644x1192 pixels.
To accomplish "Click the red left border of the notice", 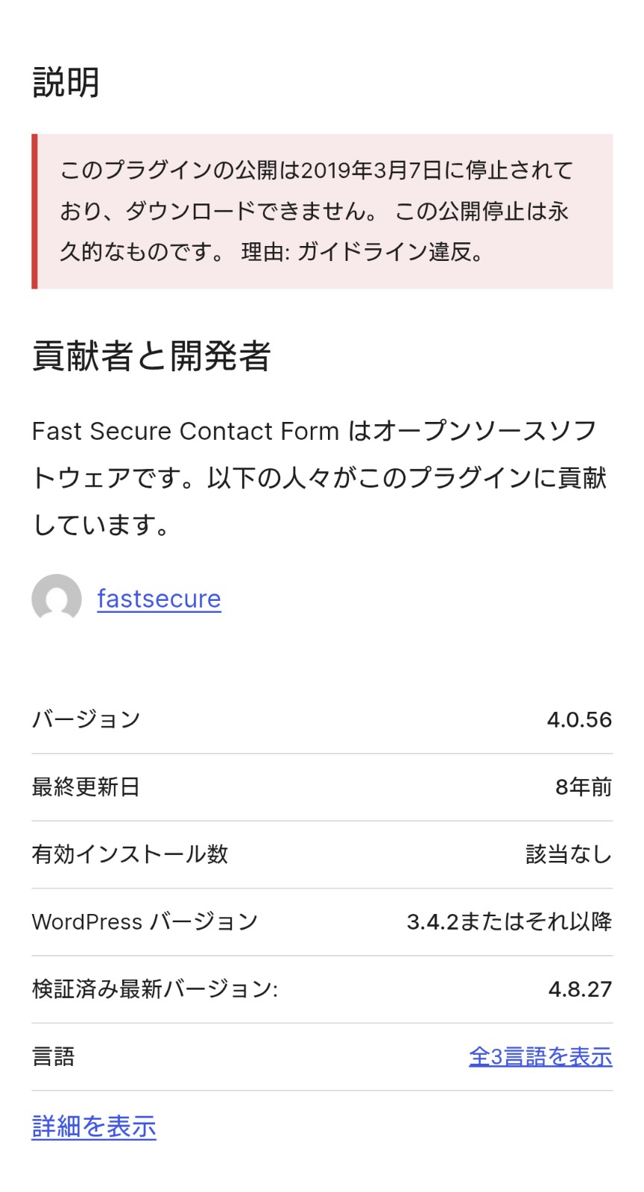I will click(x=34, y=211).
